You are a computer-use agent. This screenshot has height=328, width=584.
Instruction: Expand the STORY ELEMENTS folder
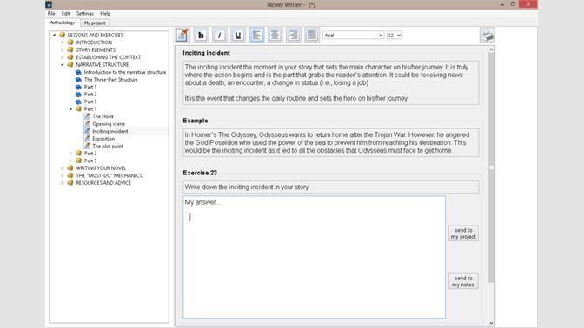point(63,49)
